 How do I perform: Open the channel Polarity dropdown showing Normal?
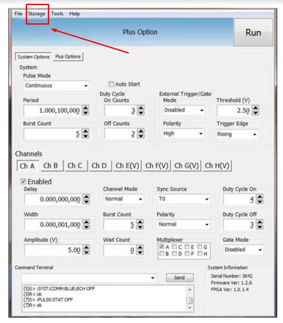pos(183,225)
